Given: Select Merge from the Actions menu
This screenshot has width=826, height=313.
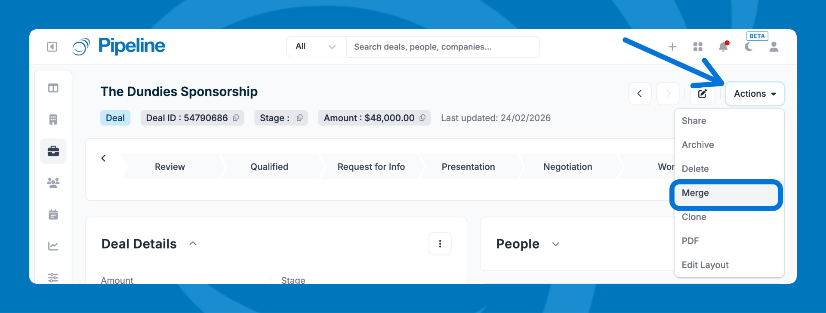Looking at the screenshot, I should (x=695, y=193).
